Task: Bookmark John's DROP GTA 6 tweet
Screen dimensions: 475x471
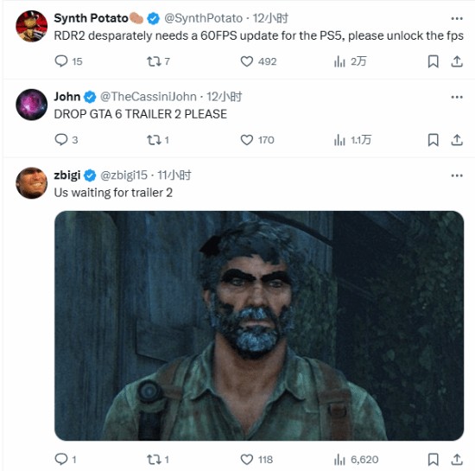Action: pos(434,140)
